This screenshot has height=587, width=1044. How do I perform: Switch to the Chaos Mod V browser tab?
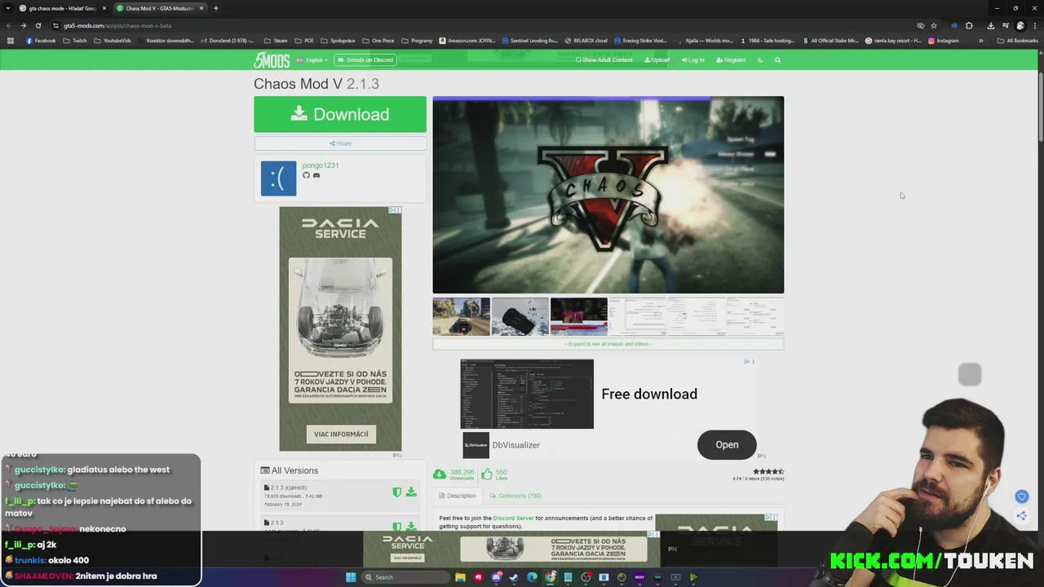click(159, 8)
